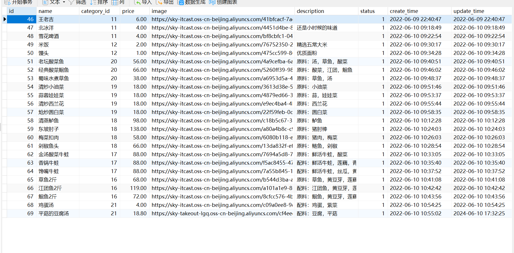Click create_time 2022-06-10 10:54:25
Screen dimensions: 514x253
click(419, 205)
